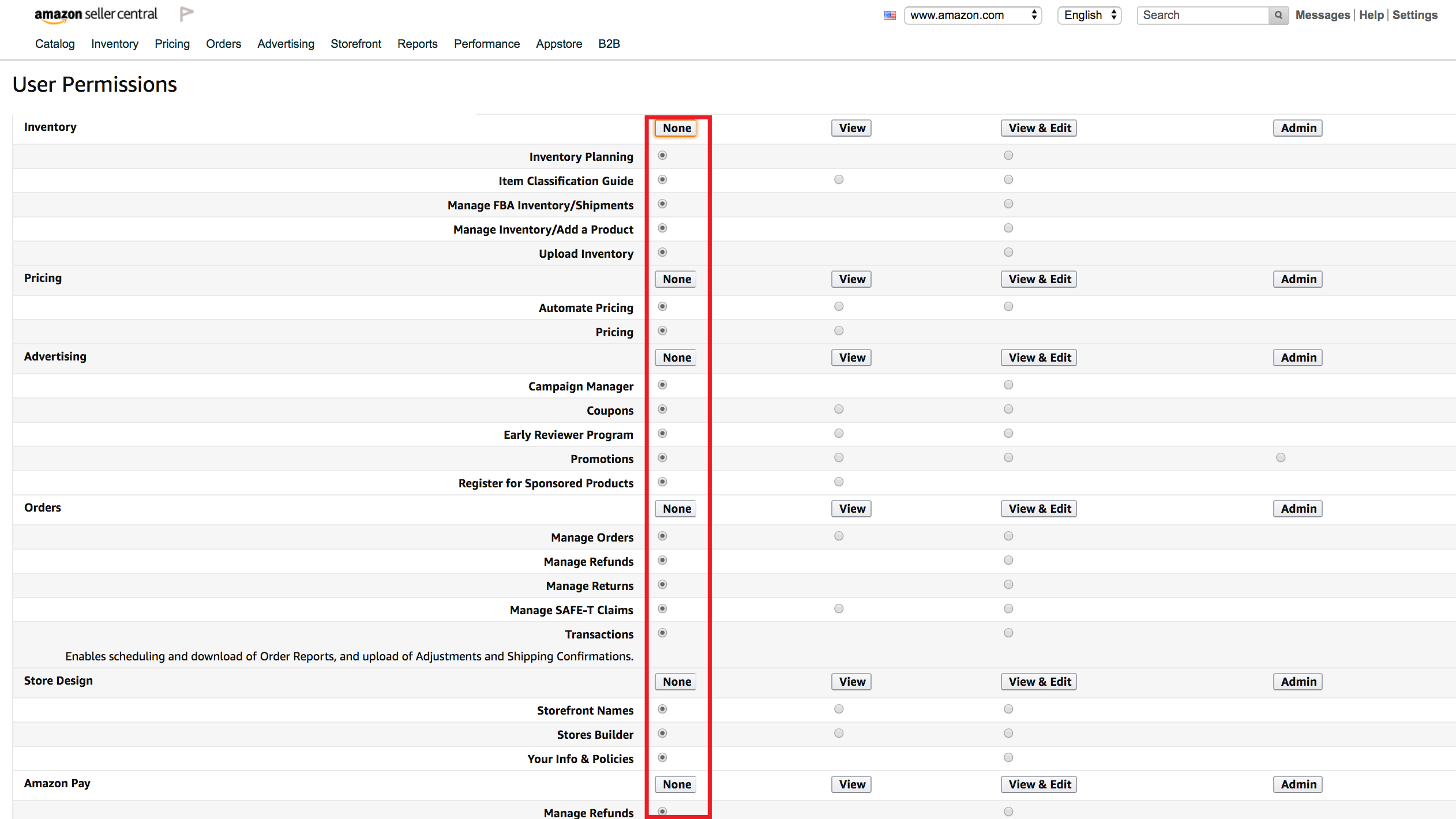
Task: Open the www.amazon.com marketplace dropdown
Action: pyautogui.click(x=973, y=16)
